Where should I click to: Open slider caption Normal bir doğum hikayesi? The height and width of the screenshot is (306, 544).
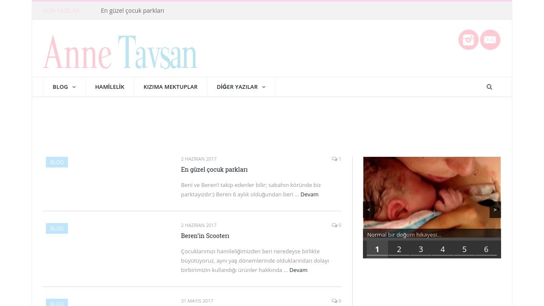[x=404, y=235]
